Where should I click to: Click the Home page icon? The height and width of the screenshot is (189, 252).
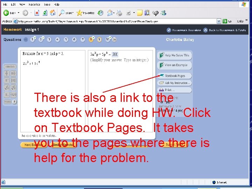[x=52, y=13]
